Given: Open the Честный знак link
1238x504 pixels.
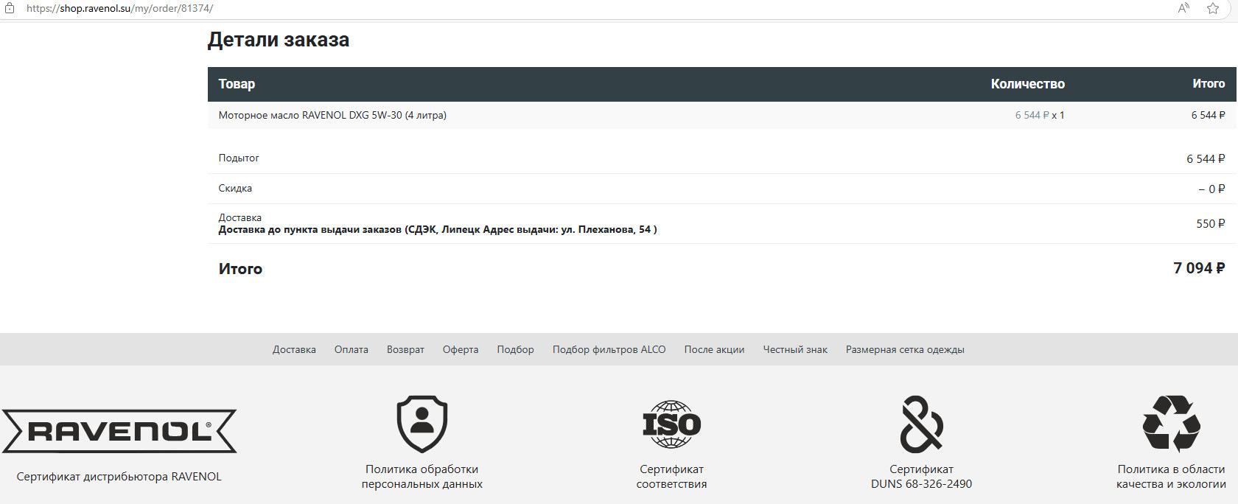Looking at the screenshot, I should click(x=795, y=349).
